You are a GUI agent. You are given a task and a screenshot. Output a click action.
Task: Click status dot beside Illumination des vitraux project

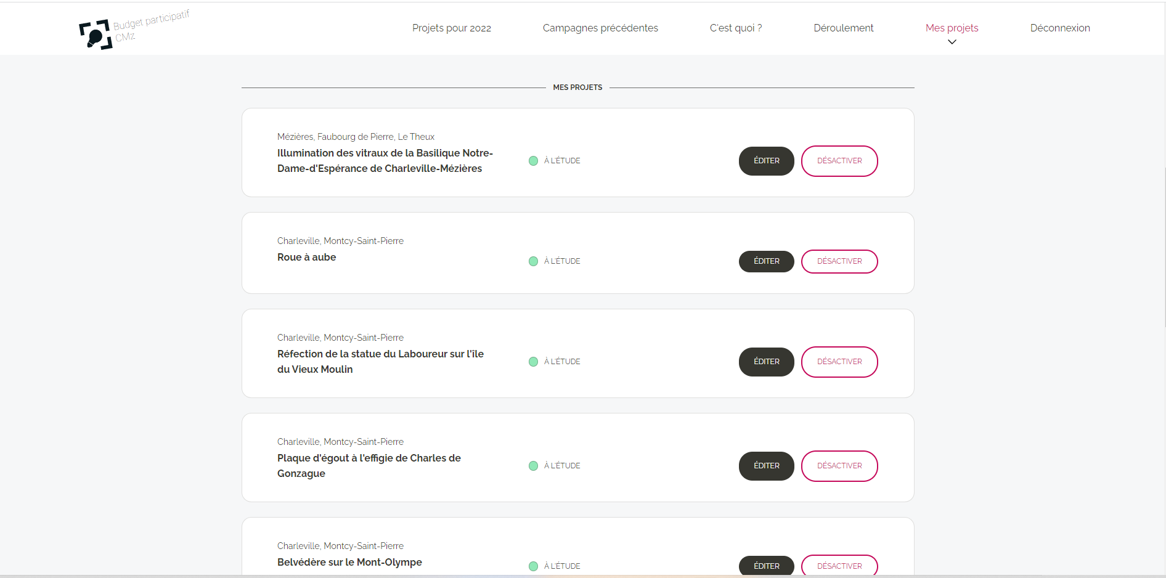pos(534,161)
